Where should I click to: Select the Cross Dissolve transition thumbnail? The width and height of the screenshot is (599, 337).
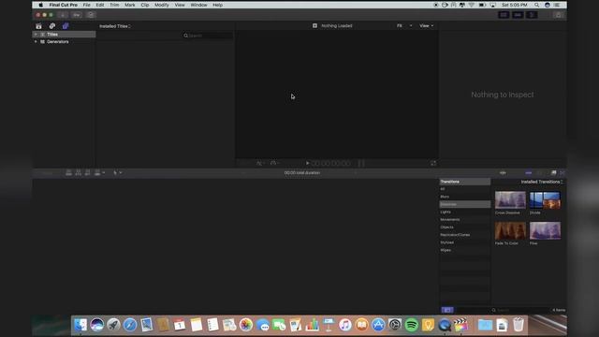(510, 200)
